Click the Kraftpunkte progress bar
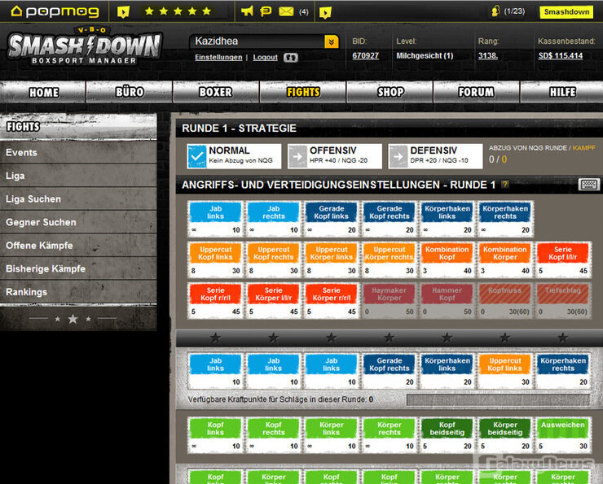Screen dimensions: 603x484 click(x=498, y=399)
